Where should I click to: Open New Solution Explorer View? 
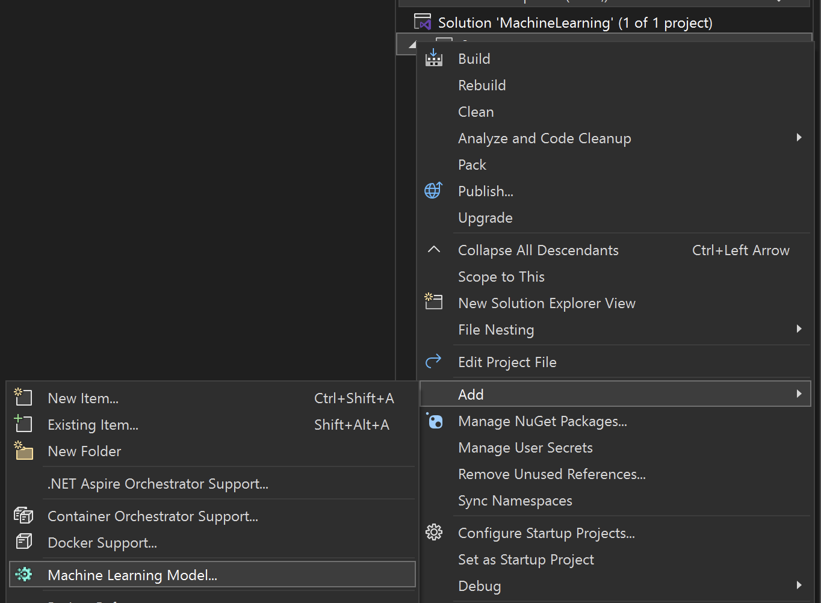pos(615,303)
